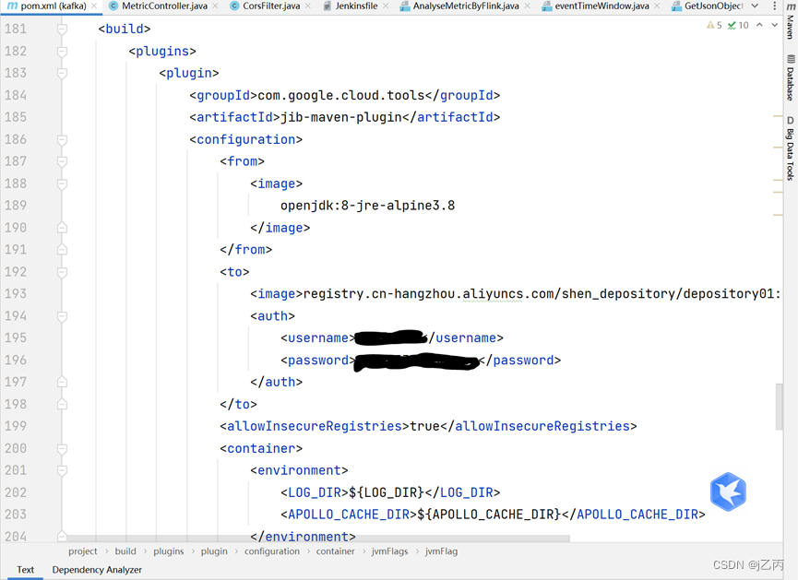Close the CorsFilter.java tab
Viewport: 798px width, 580px height.
click(308, 6)
